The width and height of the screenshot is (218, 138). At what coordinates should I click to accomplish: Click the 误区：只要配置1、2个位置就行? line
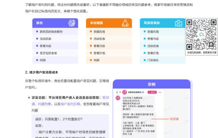click(59, 119)
